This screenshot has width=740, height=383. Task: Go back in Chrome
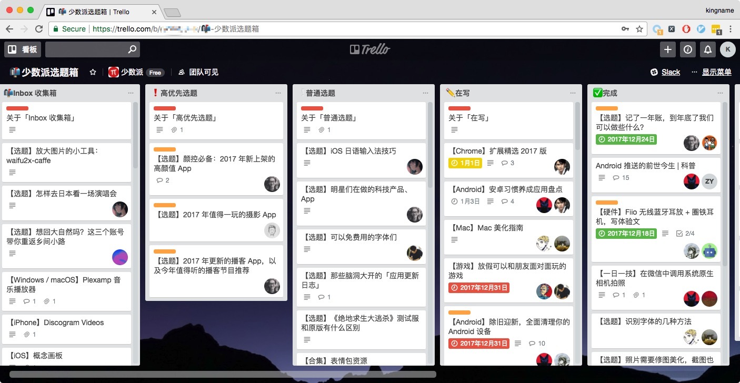coord(9,29)
